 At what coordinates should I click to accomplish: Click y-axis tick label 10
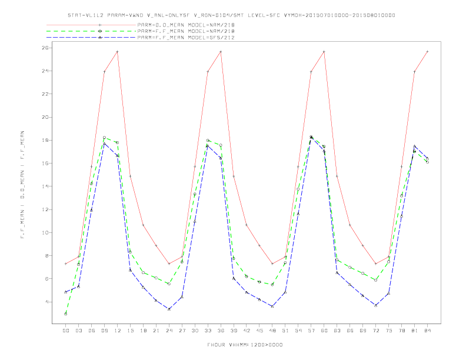(x=45, y=232)
